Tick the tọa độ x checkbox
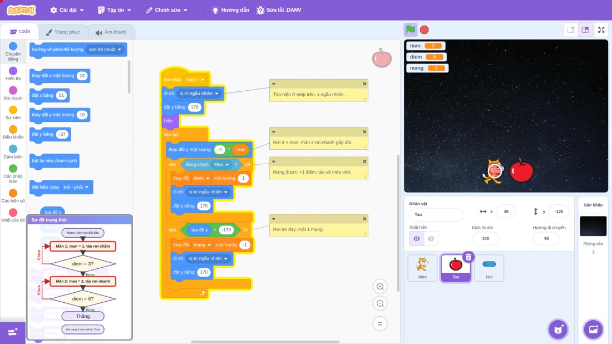The image size is (612, 344). (x=33, y=212)
